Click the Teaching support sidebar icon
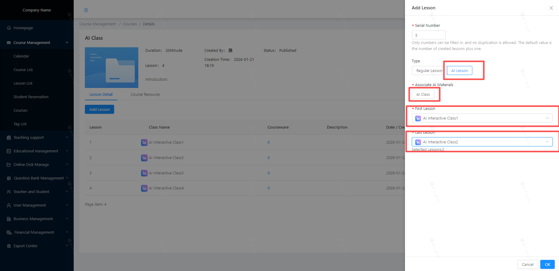The width and height of the screenshot is (559, 271). coord(9,138)
